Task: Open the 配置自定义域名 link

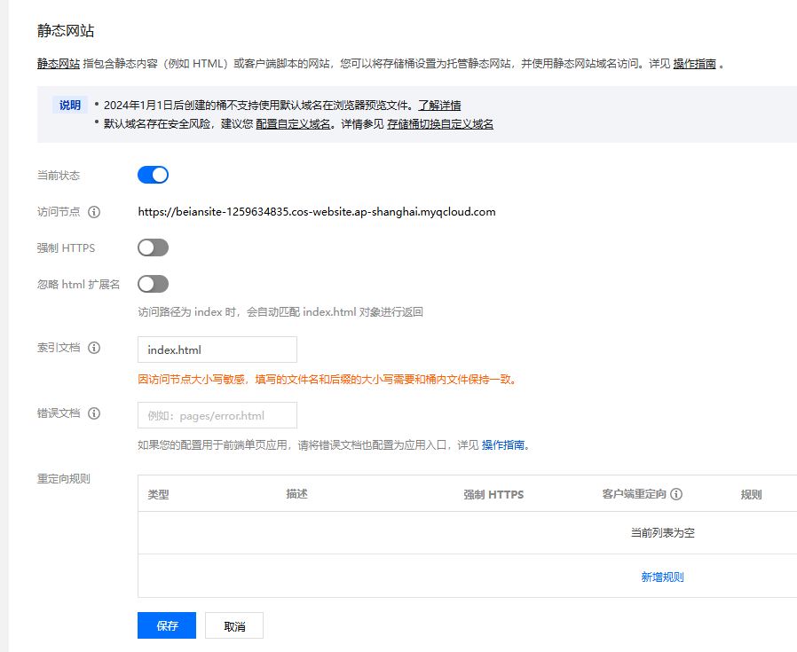Action: pos(293,124)
